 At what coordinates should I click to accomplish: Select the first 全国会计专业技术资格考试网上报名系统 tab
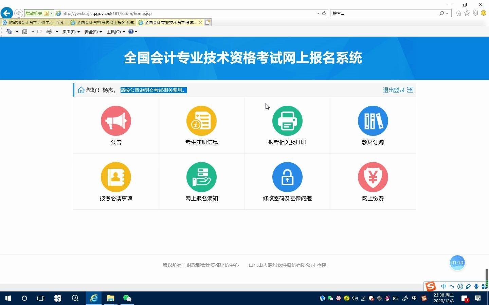(x=102, y=22)
